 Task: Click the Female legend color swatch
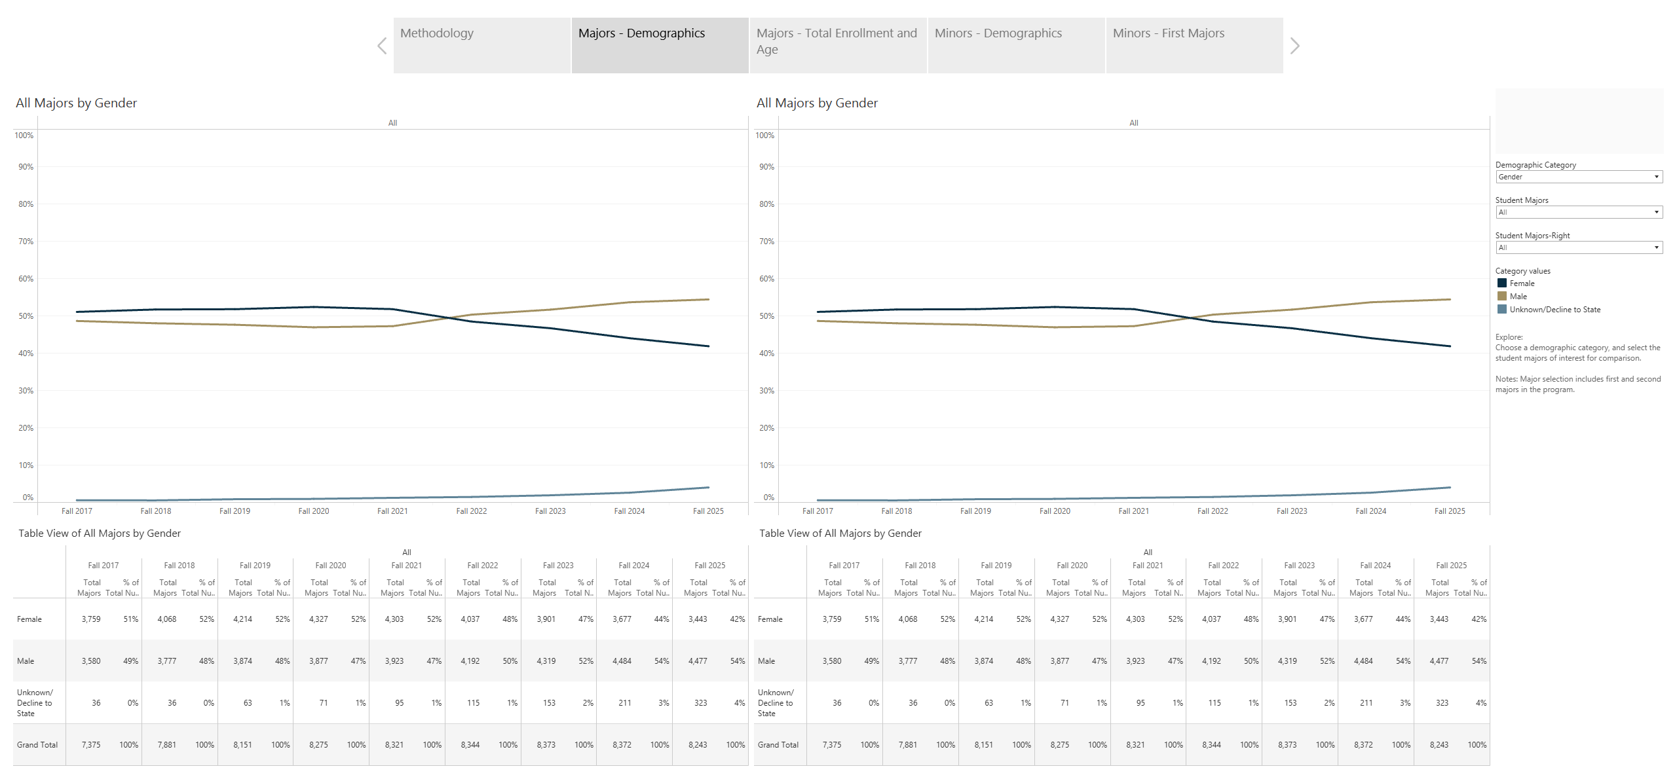click(x=1502, y=283)
